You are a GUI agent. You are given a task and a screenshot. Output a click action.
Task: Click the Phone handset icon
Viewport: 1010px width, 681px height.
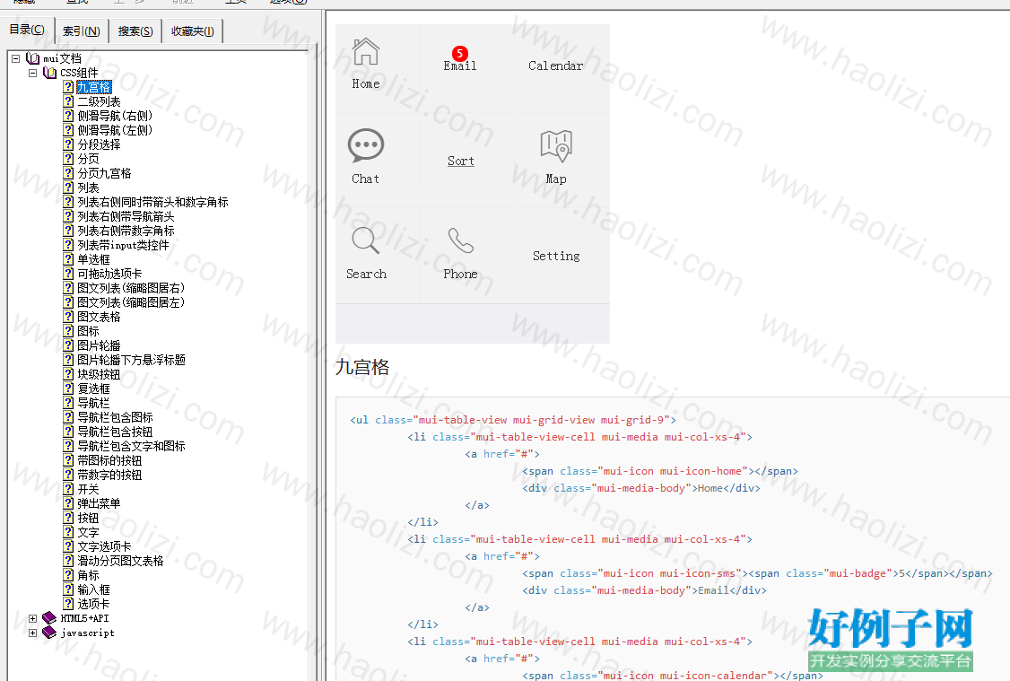(460, 241)
